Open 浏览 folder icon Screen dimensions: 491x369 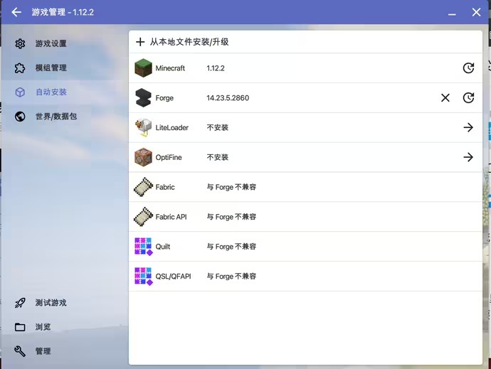[20, 327]
